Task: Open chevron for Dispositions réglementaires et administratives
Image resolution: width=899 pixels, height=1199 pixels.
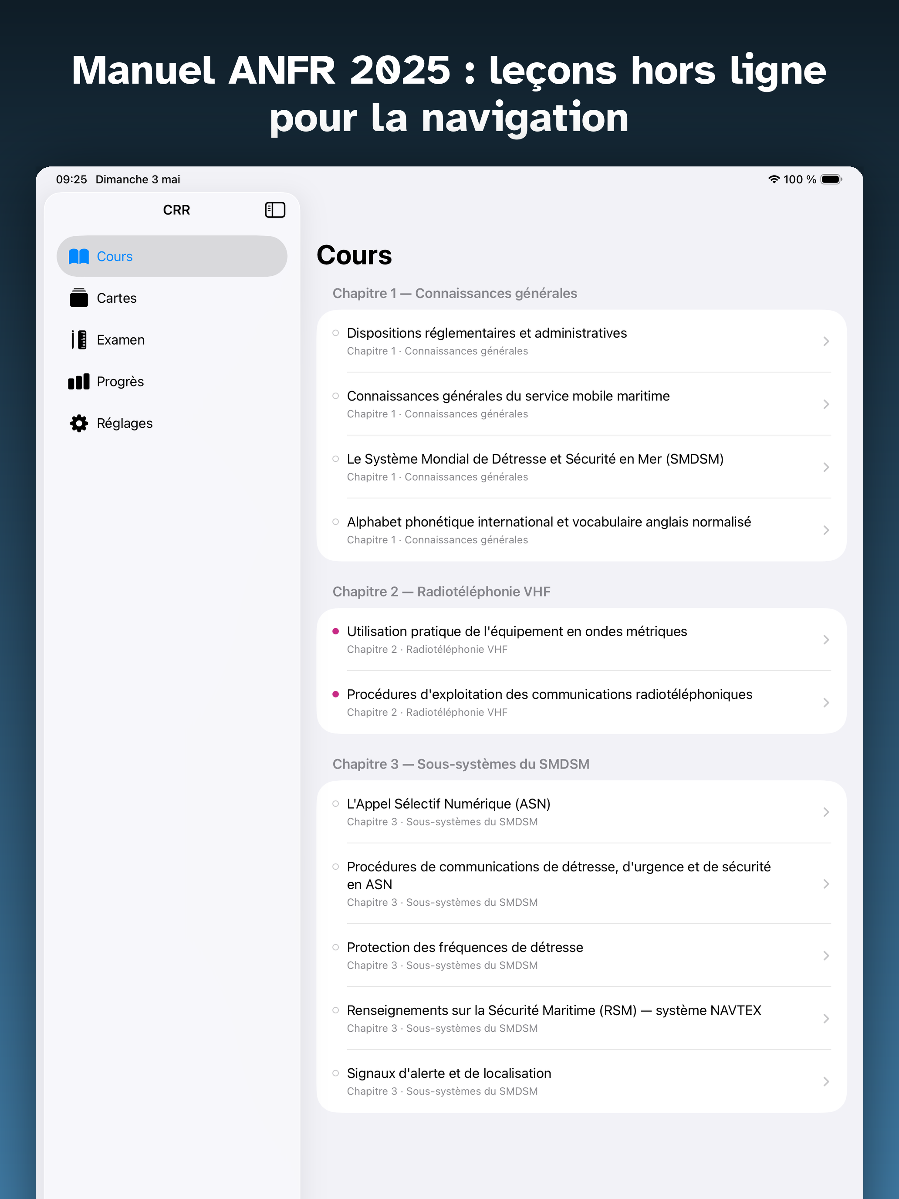Action: pos(826,341)
